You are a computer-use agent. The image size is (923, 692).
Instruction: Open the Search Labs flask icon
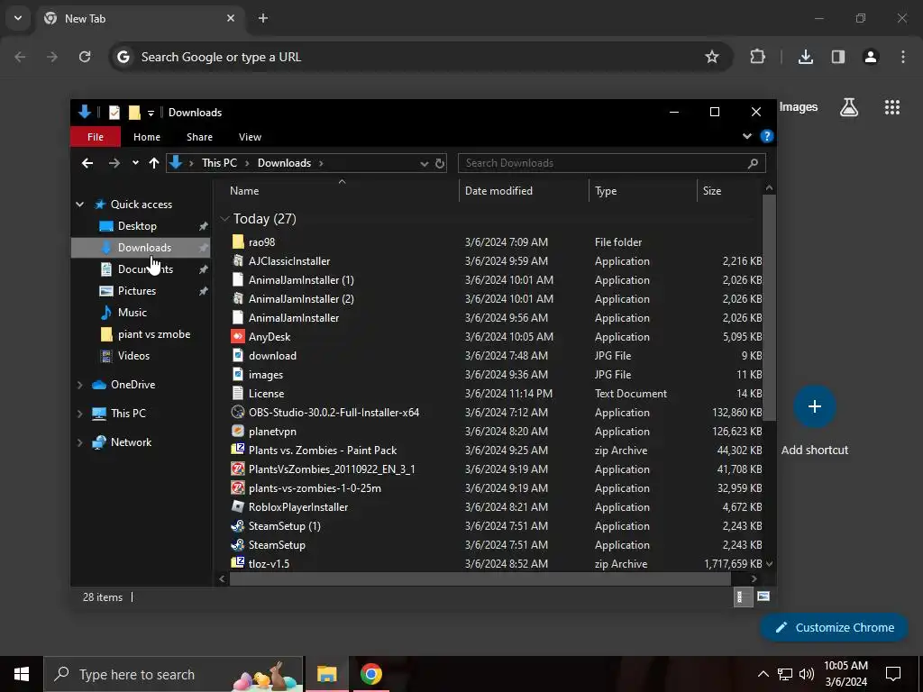tap(849, 107)
